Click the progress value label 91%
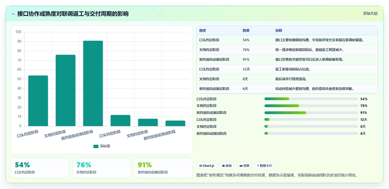This screenshot has width=389, height=189. click(x=364, y=113)
